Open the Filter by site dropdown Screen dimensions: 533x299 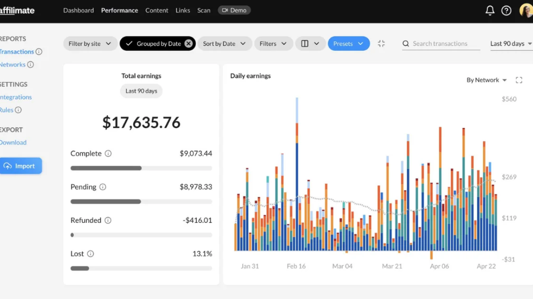pos(90,43)
